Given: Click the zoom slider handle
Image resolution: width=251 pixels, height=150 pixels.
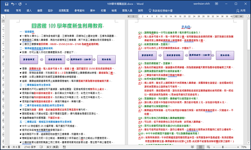Looking at the screenshot, I should (x=223, y=147).
